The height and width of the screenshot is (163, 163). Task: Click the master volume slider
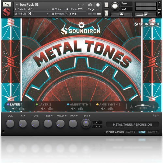(x=146, y=14)
